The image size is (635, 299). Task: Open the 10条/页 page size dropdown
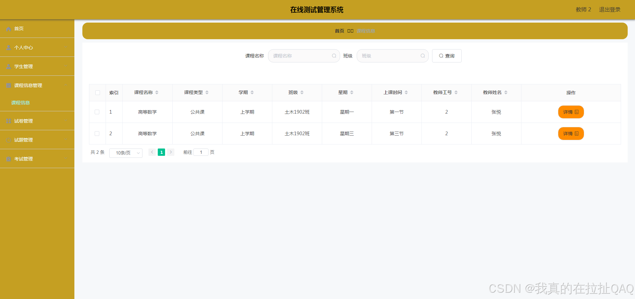click(x=126, y=153)
